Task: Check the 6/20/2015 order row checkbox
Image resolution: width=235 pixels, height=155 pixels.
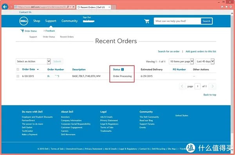Action: coord(18,76)
